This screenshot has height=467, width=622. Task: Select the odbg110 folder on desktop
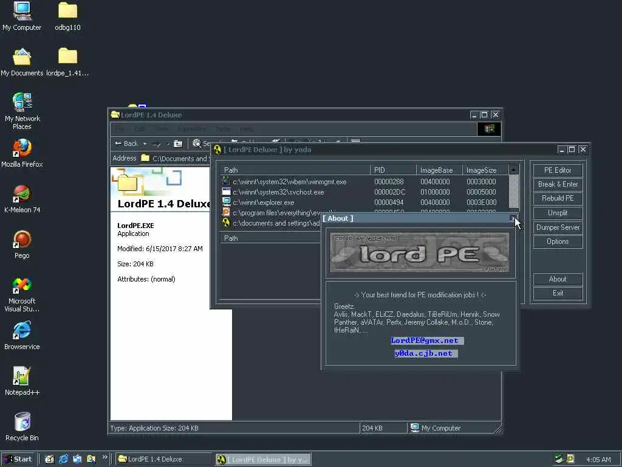(x=67, y=16)
